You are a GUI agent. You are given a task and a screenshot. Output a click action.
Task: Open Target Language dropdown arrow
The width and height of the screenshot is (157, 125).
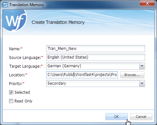[x=142, y=66]
